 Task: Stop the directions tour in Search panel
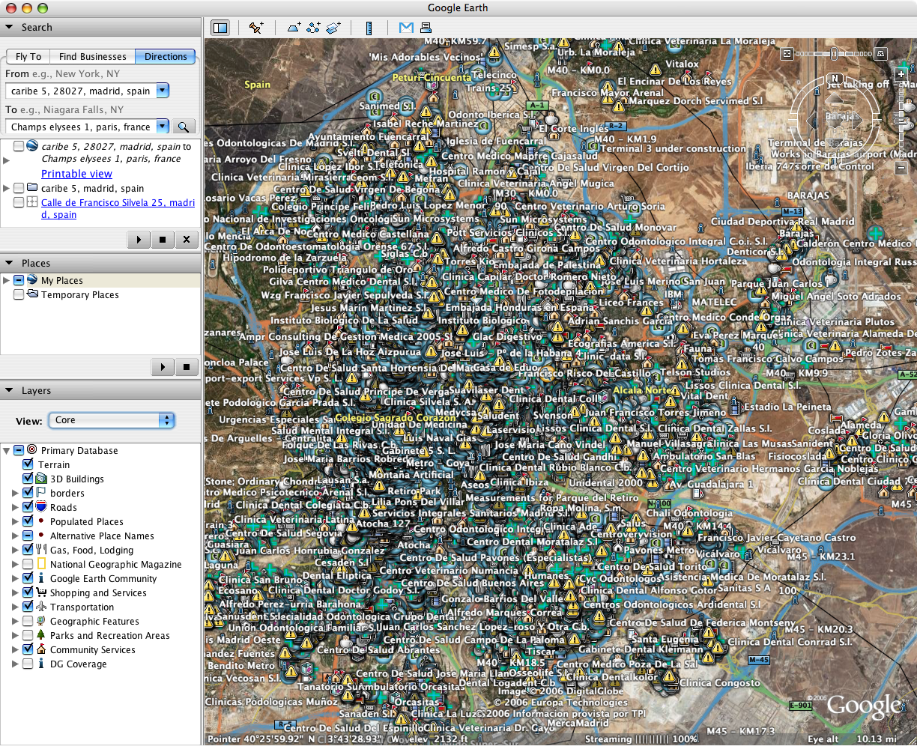tap(163, 240)
